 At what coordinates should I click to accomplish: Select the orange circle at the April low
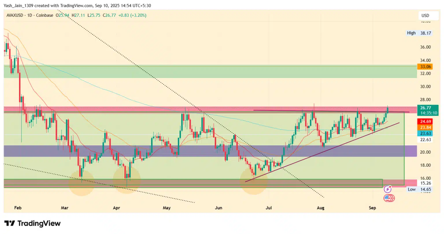127,181
